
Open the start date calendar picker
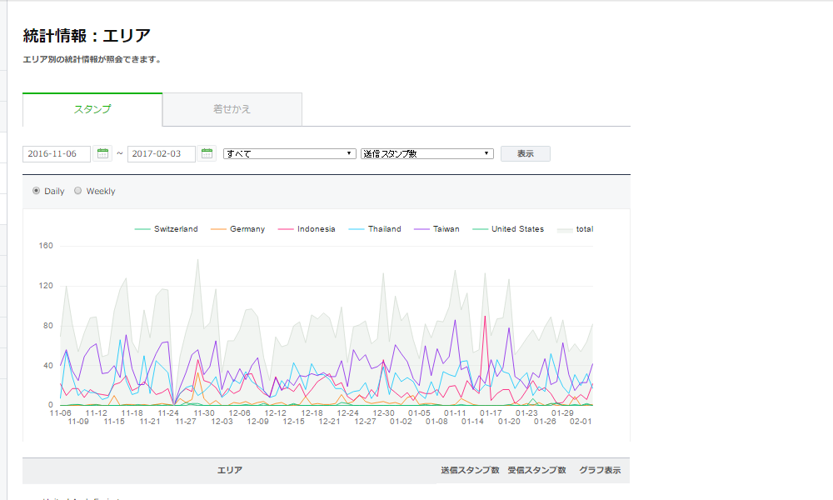[102, 153]
